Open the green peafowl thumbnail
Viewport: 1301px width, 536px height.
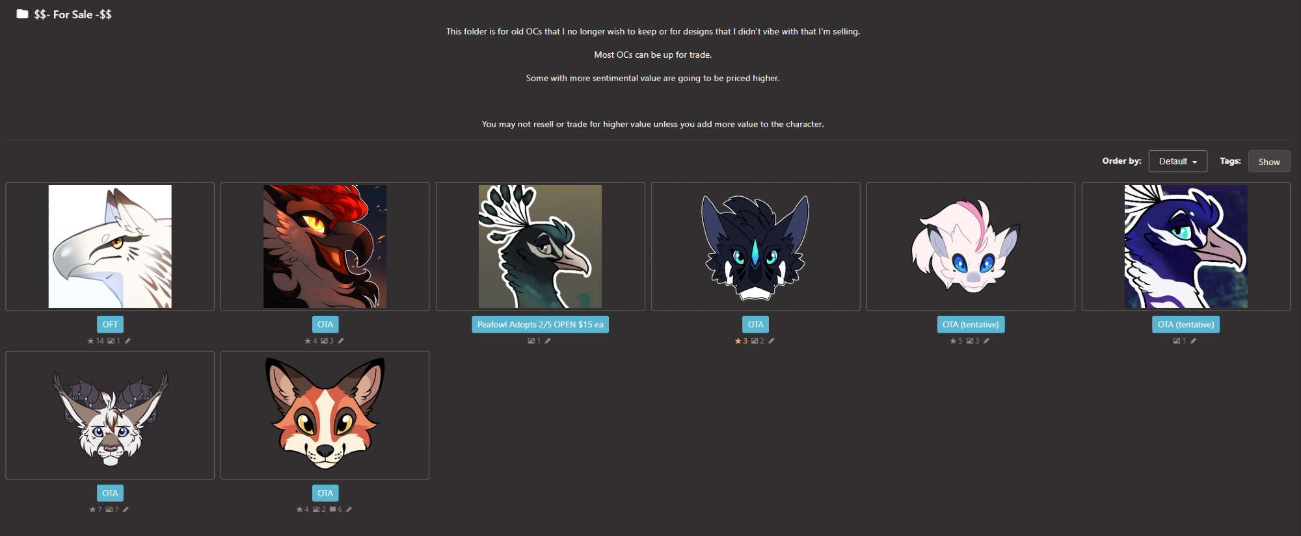click(540, 246)
